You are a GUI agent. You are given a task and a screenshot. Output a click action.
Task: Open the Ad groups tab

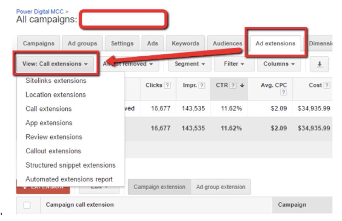point(82,43)
